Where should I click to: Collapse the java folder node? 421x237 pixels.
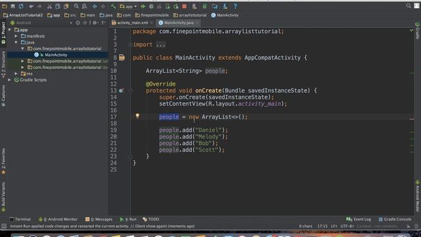point(16,42)
